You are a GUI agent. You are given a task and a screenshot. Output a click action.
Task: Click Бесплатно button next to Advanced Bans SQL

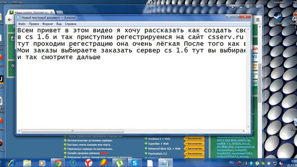194,148
